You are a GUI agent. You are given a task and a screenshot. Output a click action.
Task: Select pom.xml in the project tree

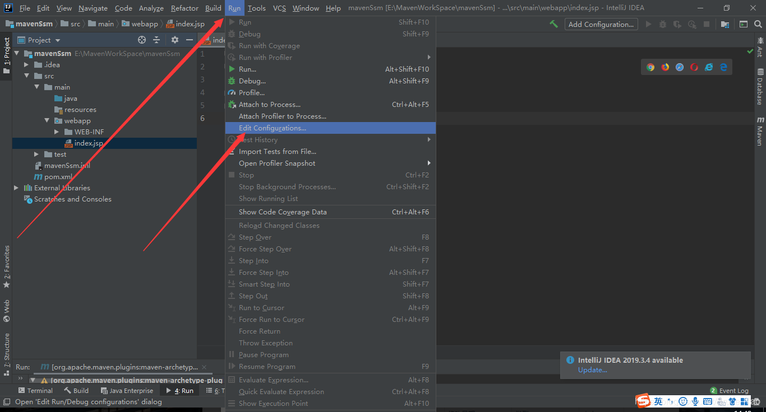[x=53, y=177]
